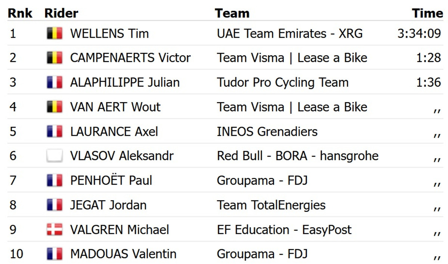Open the UAE Team Emirates - XRG team link
Screen dimensions: 448x264
290,34
